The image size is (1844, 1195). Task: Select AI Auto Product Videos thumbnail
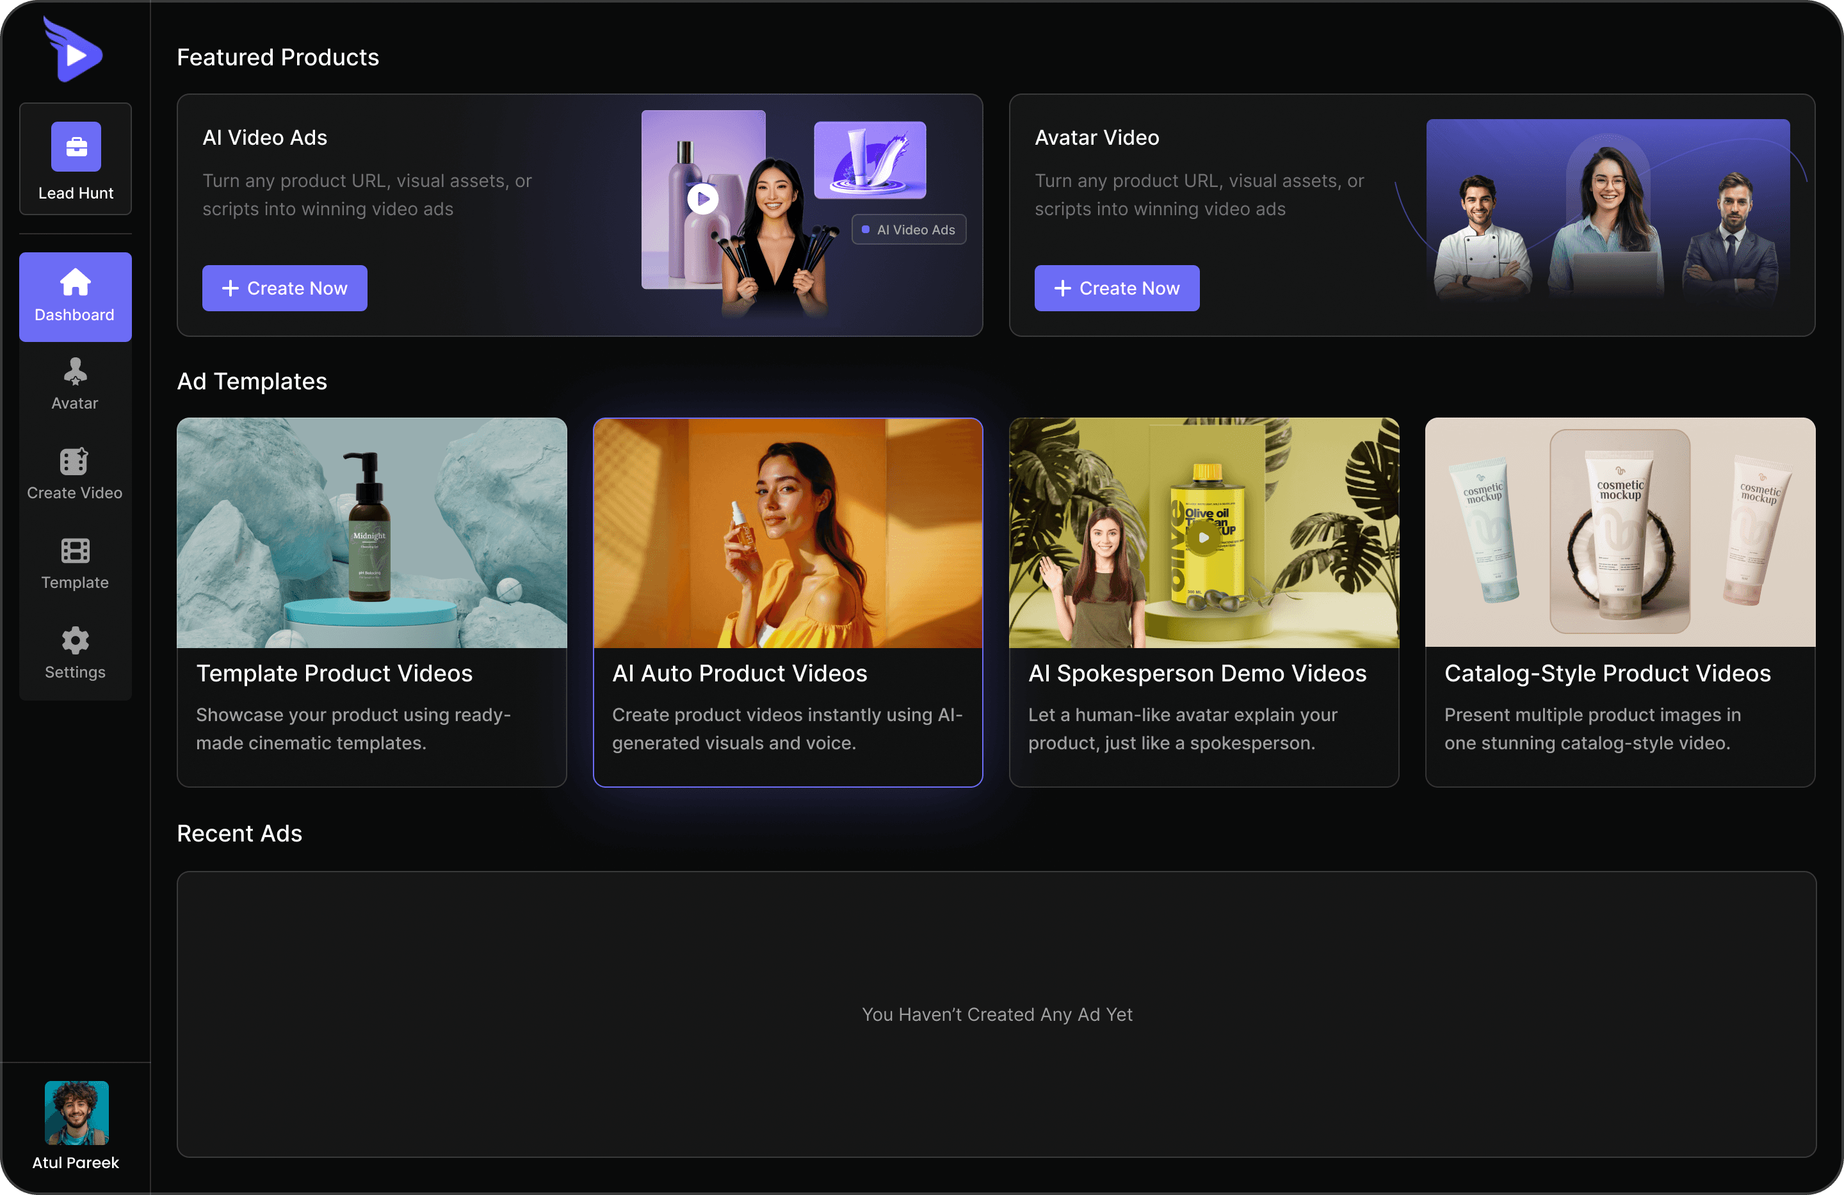click(788, 533)
